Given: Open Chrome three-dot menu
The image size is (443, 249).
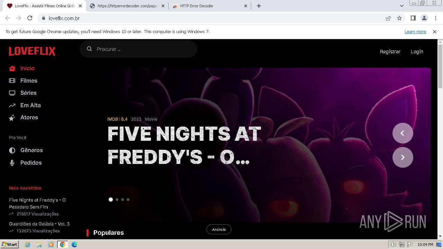Looking at the screenshot, I should (435, 18).
